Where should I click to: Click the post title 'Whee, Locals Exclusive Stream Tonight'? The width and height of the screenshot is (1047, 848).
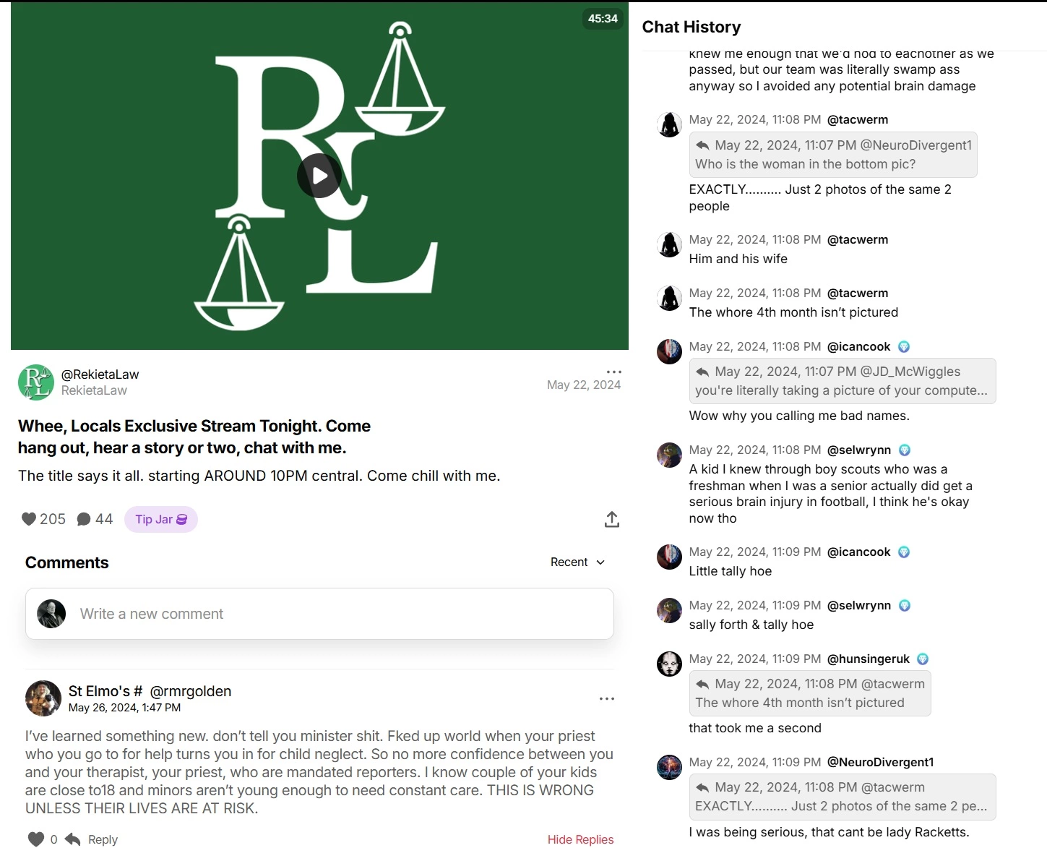point(194,437)
